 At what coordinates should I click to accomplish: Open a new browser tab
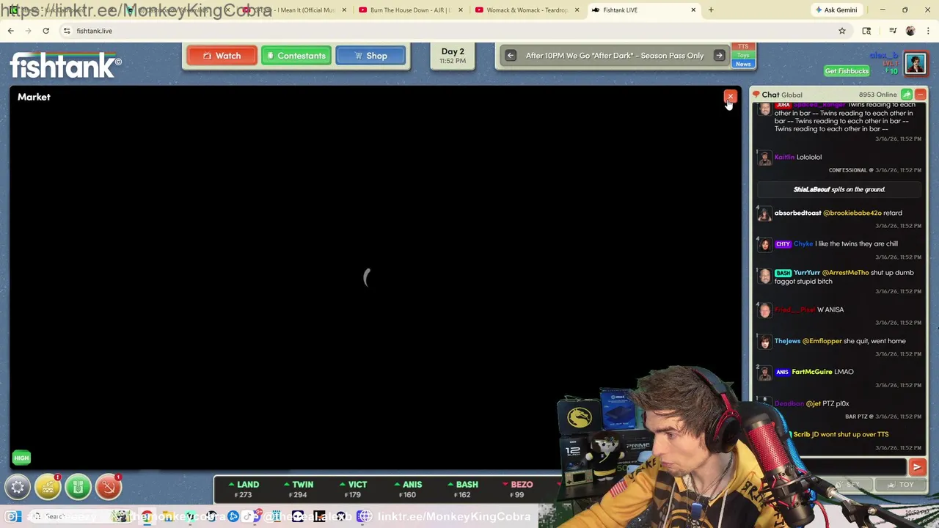(x=711, y=10)
